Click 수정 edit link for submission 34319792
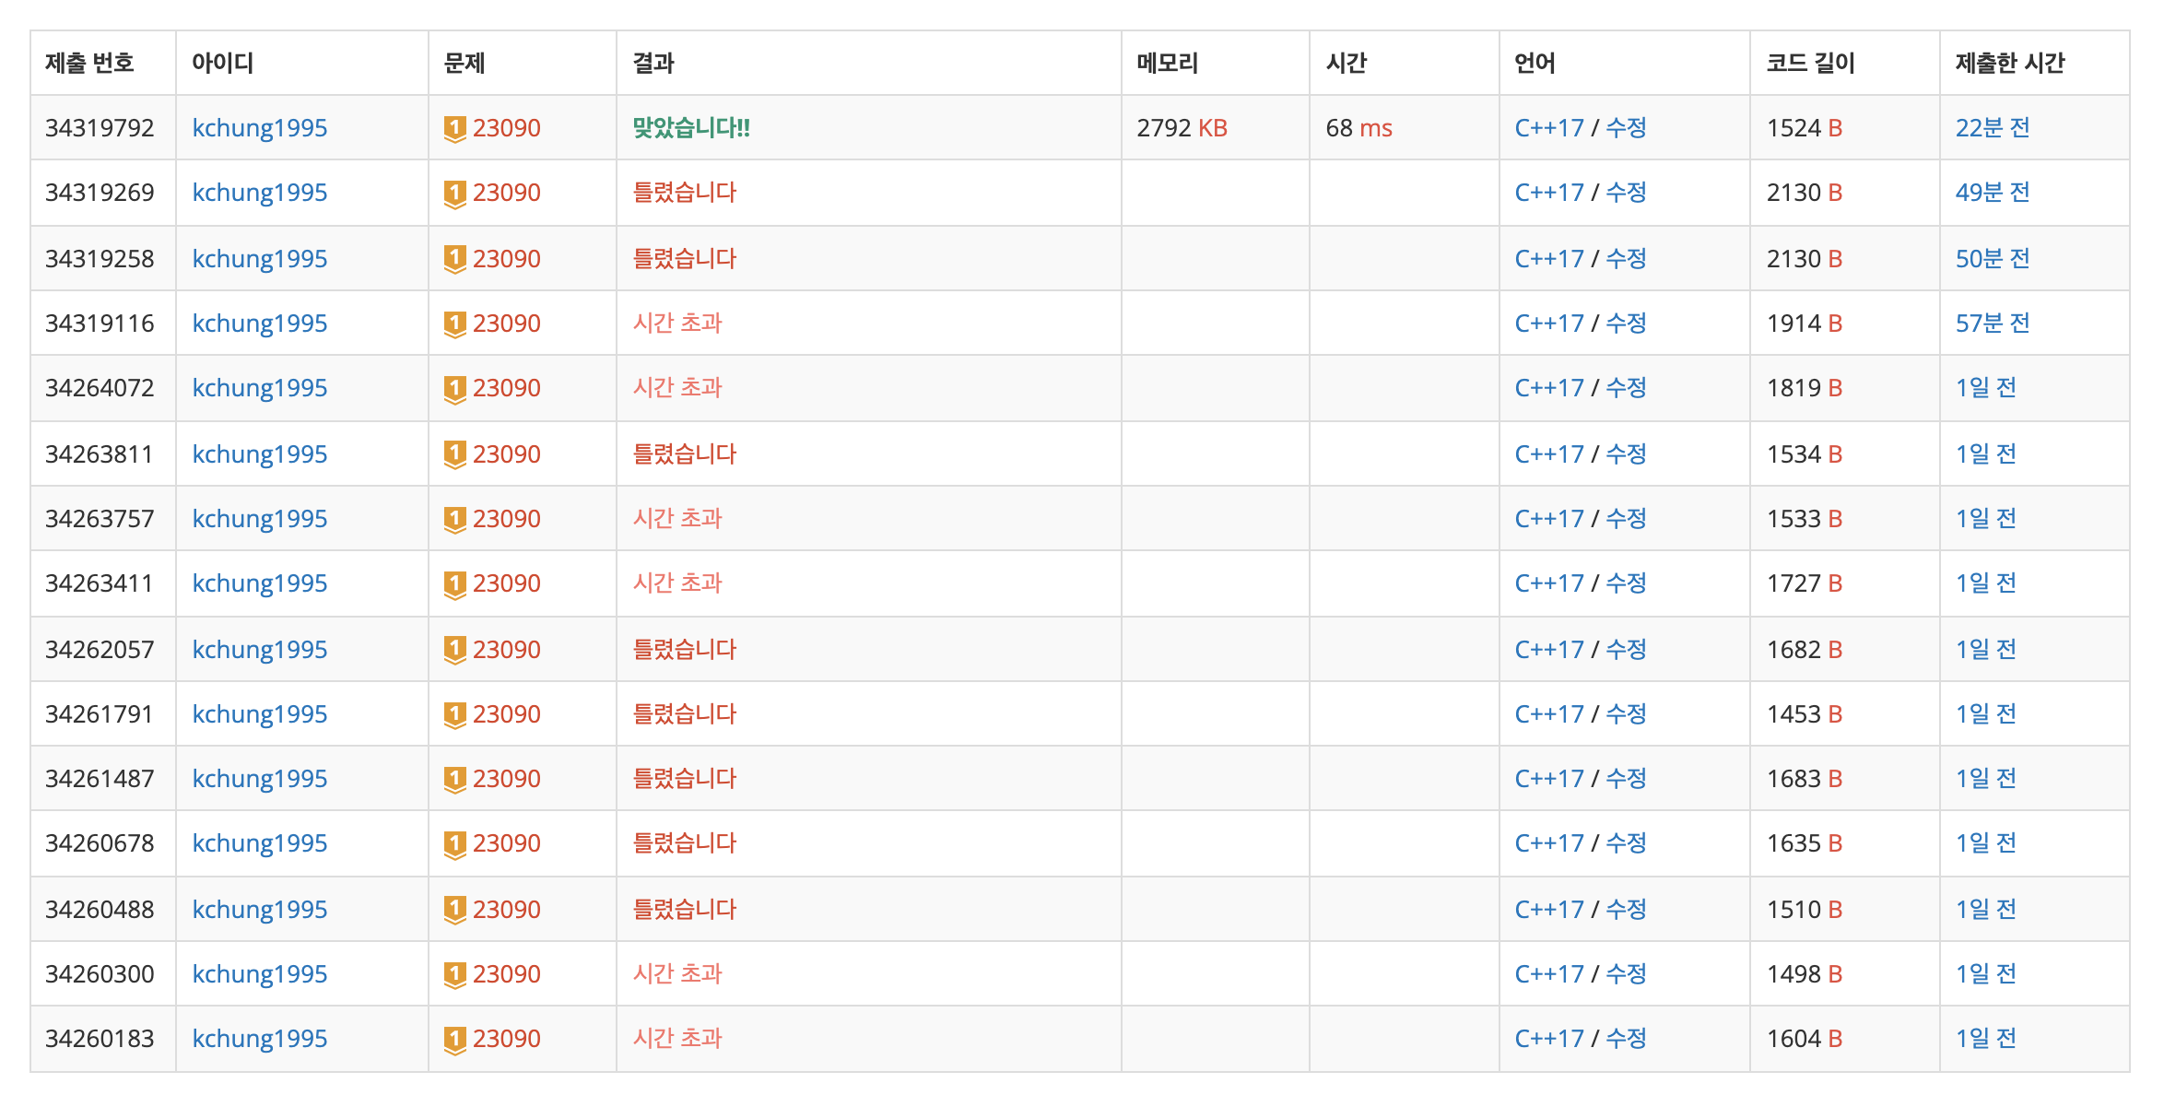Viewport: 2164px width, 1095px height. (x=1626, y=128)
